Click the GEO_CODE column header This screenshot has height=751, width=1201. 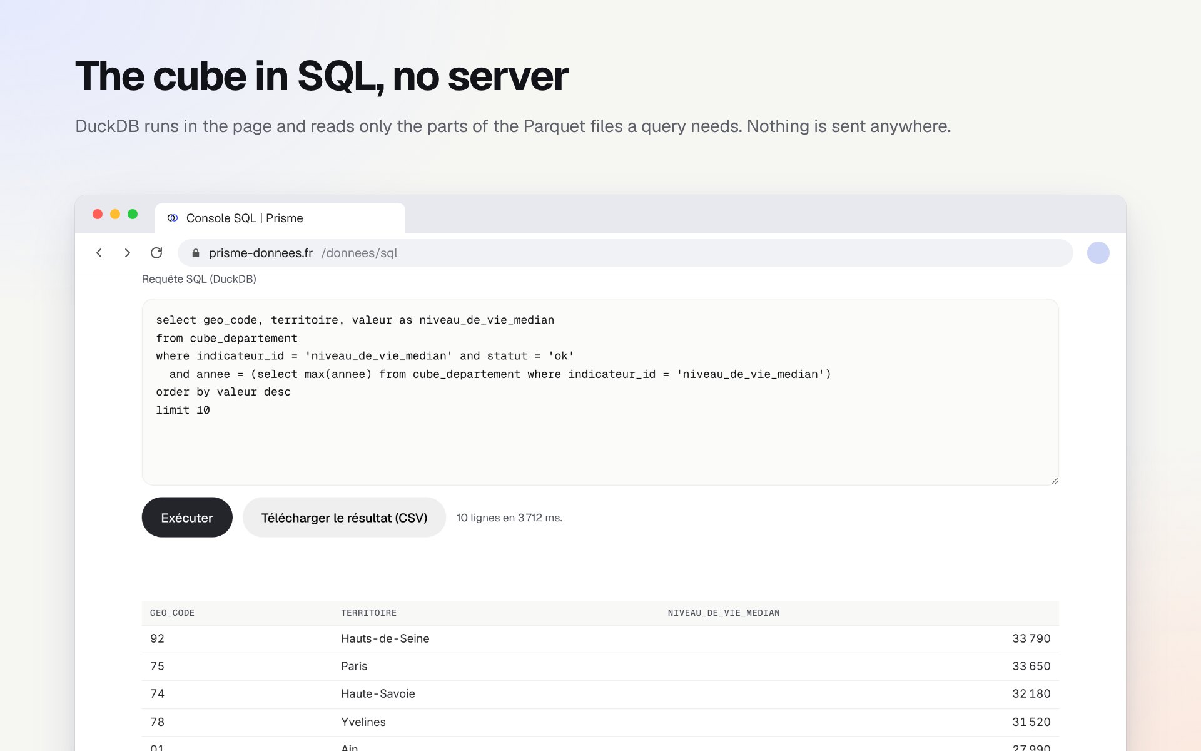click(172, 613)
